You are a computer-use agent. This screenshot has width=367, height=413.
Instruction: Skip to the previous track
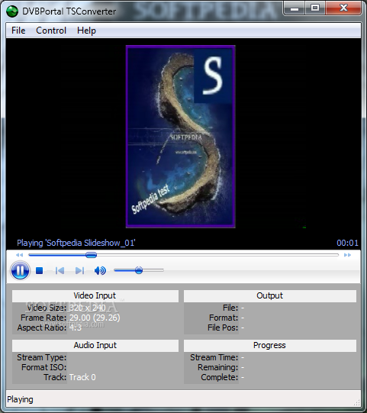coord(60,270)
